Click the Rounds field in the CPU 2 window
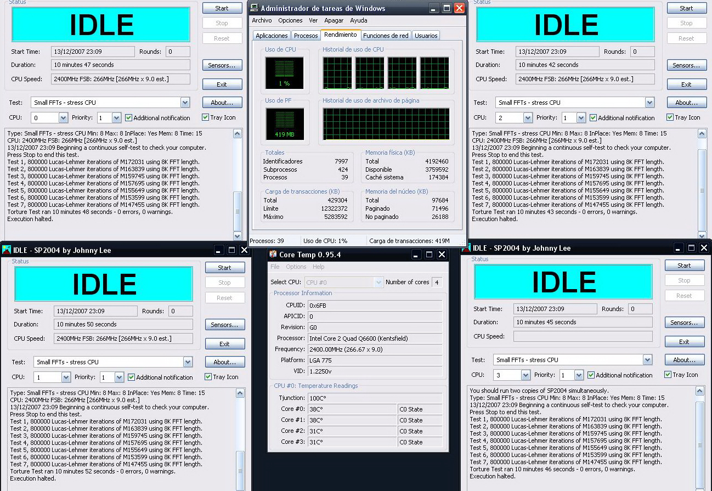Image resolution: width=712 pixels, height=491 pixels. [642, 52]
